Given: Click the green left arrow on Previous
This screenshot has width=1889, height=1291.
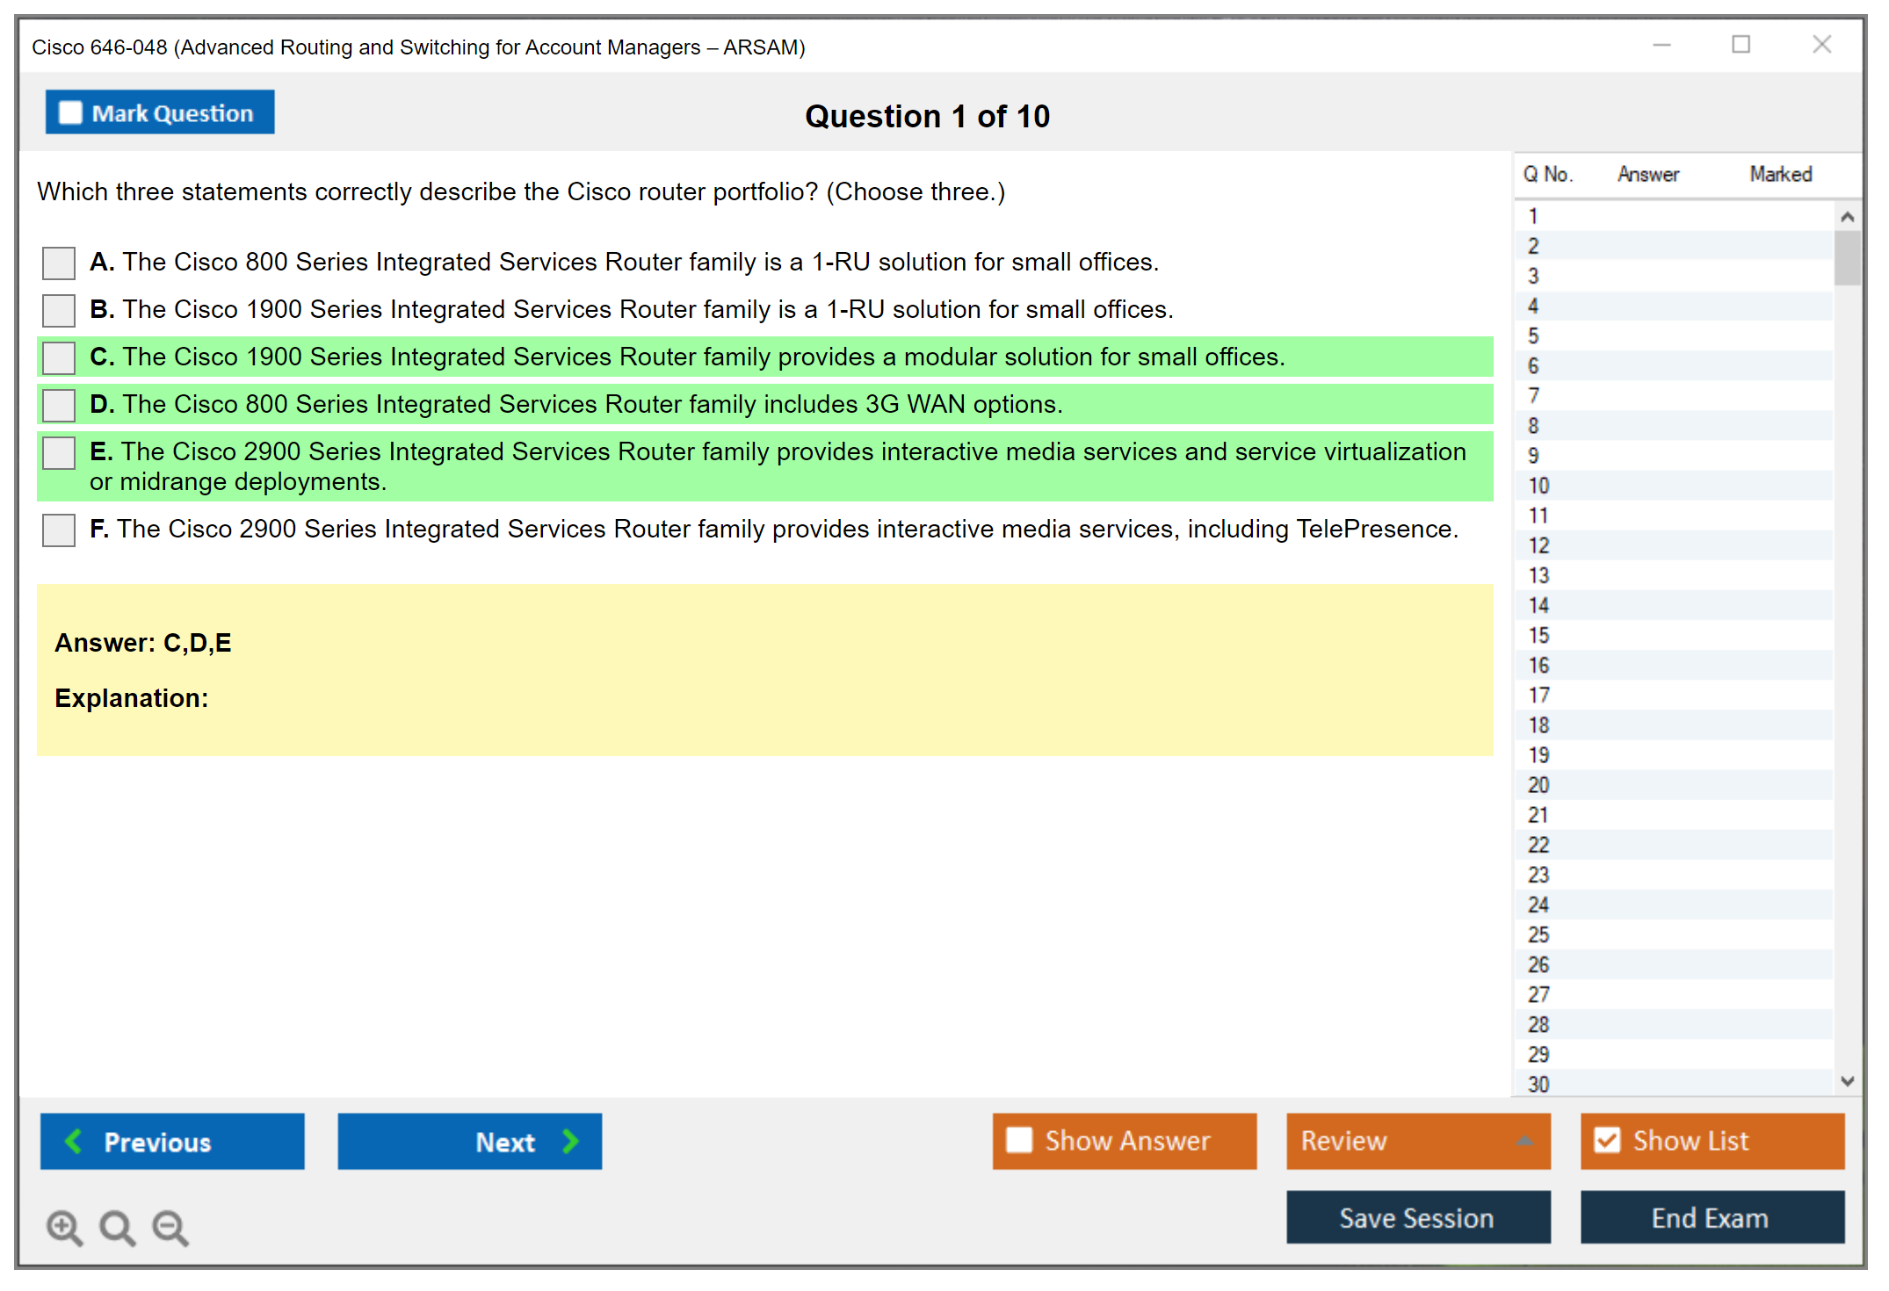Looking at the screenshot, I should pos(75,1141).
